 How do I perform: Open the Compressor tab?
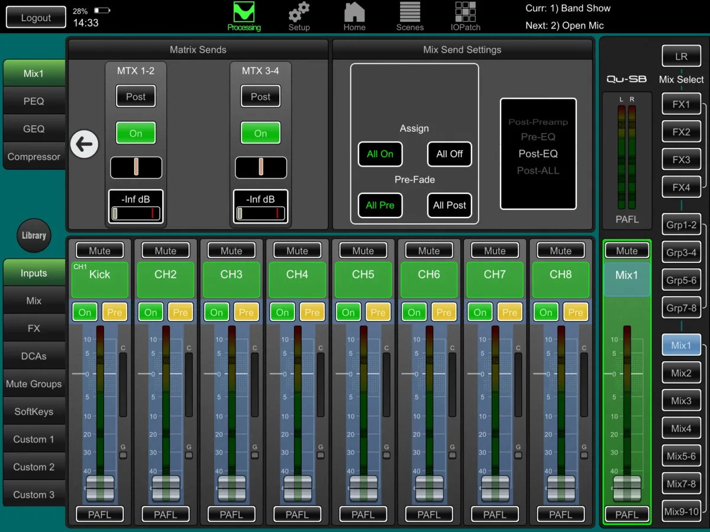pyautogui.click(x=34, y=157)
